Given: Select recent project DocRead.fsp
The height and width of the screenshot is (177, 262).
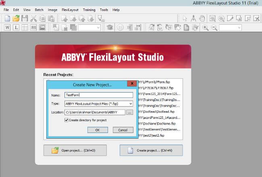Looking at the screenshot, I should pyautogui.click(x=156, y=112).
